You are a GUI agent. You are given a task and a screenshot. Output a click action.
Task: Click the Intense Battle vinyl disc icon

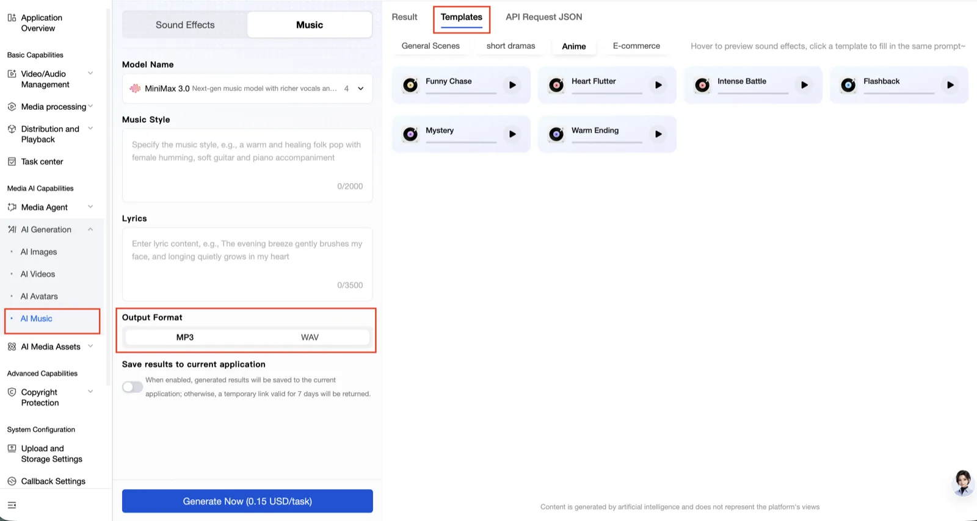(x=702, y=85)
